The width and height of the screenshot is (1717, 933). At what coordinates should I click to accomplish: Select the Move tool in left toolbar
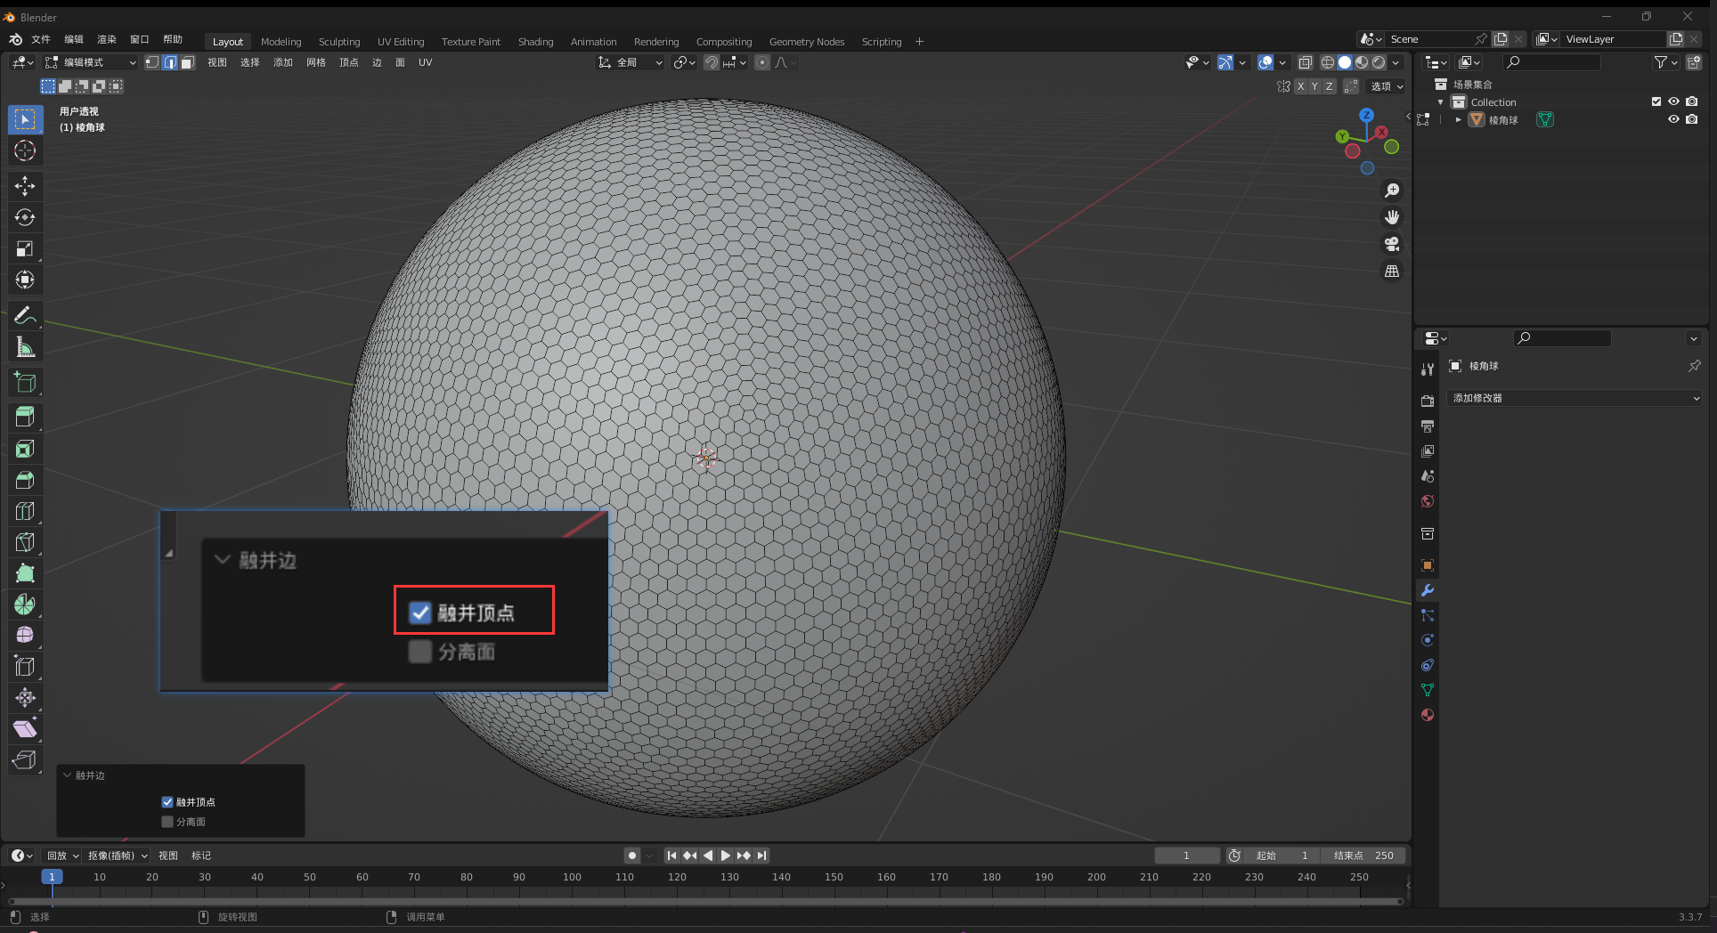coord(25,186)
